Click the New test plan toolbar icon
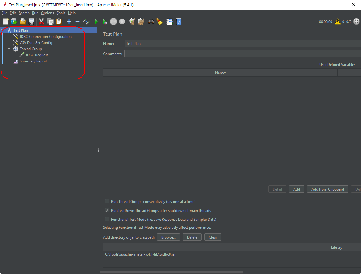Image resolution: width=361 pixels, height=274 pixels. [6, 22]
